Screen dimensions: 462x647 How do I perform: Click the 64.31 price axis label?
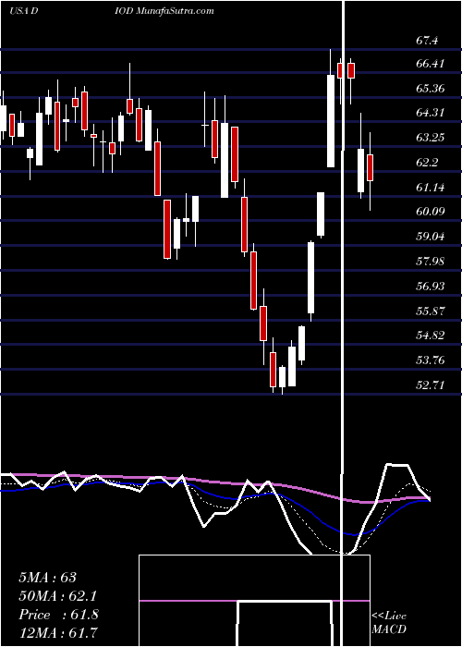point(431,113)
